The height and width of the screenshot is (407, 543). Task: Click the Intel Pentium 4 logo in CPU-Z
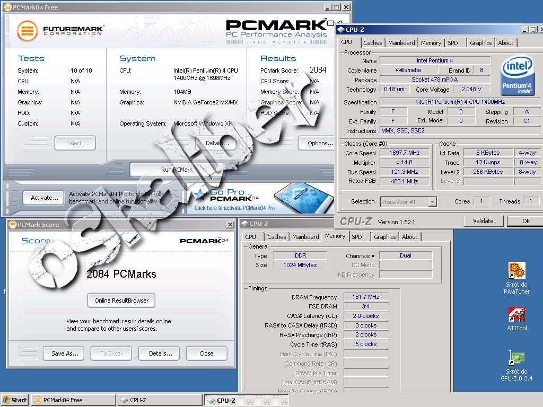click(x=518, y=76)
